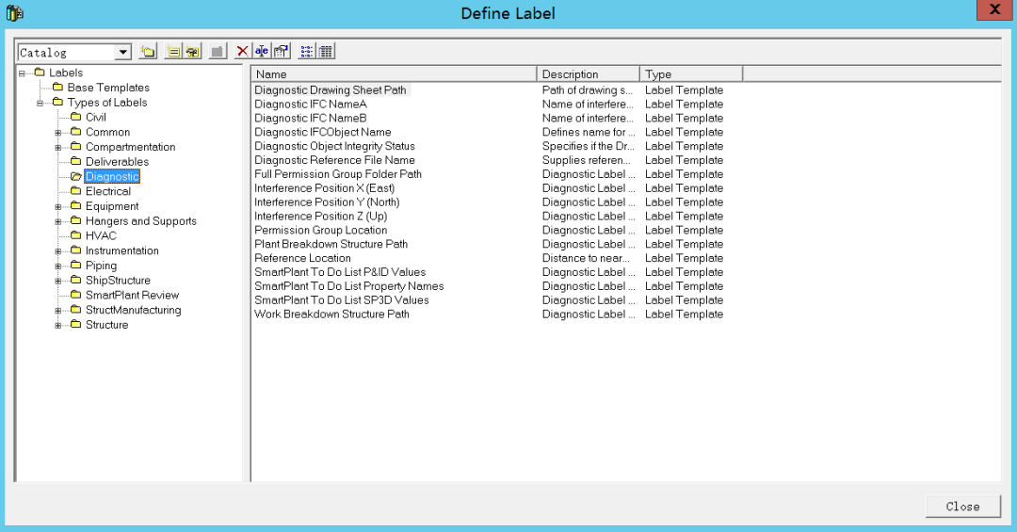Select the Piping tree label
The width and height of the screenshot is (1017, 532).
pyautogui.click(x=101, y=266)
